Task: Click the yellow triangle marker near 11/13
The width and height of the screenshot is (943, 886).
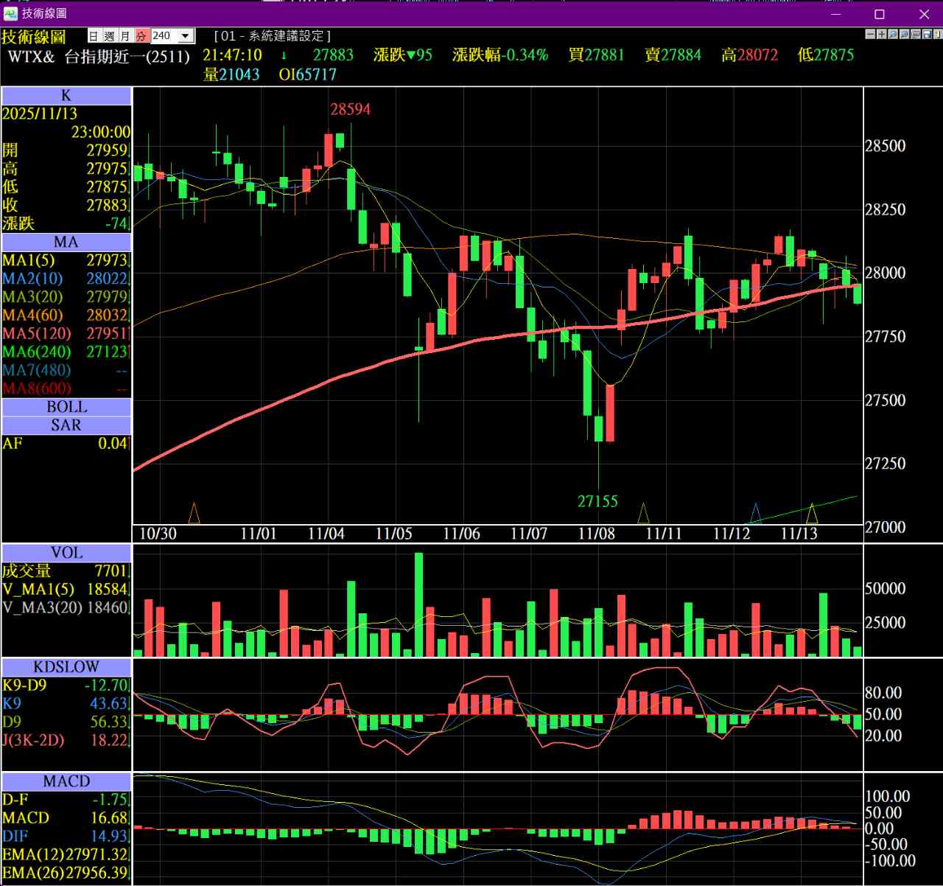Action: (x=812, y=513)
